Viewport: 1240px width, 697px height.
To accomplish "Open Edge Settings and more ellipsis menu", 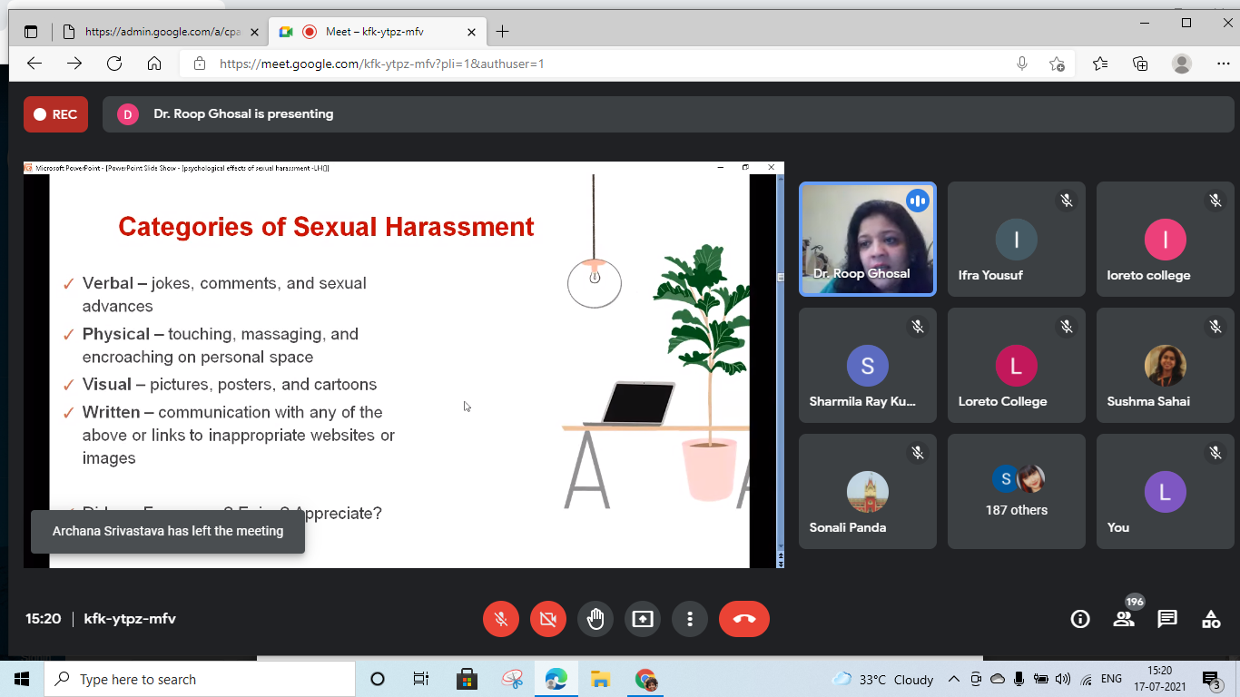I will click(x=1223, y=64).
